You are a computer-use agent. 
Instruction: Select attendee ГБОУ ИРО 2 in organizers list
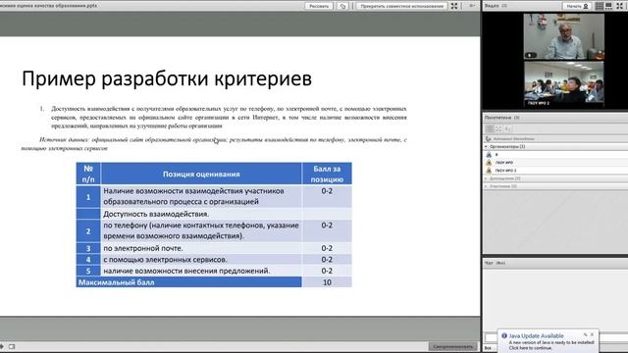[555, 170]
